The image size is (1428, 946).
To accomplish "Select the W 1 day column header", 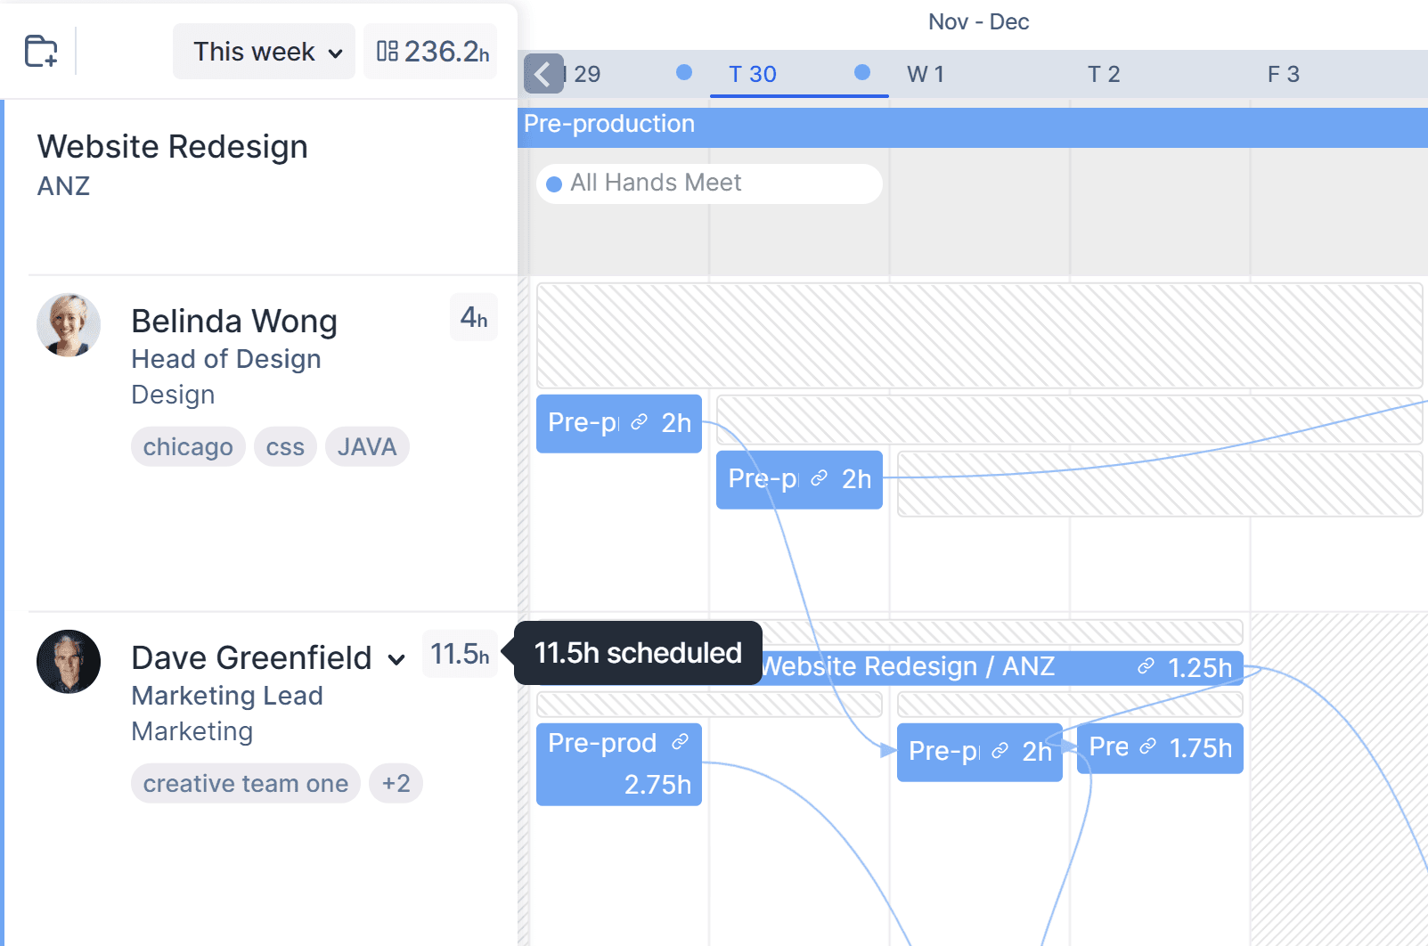I will tap(926, 74).
